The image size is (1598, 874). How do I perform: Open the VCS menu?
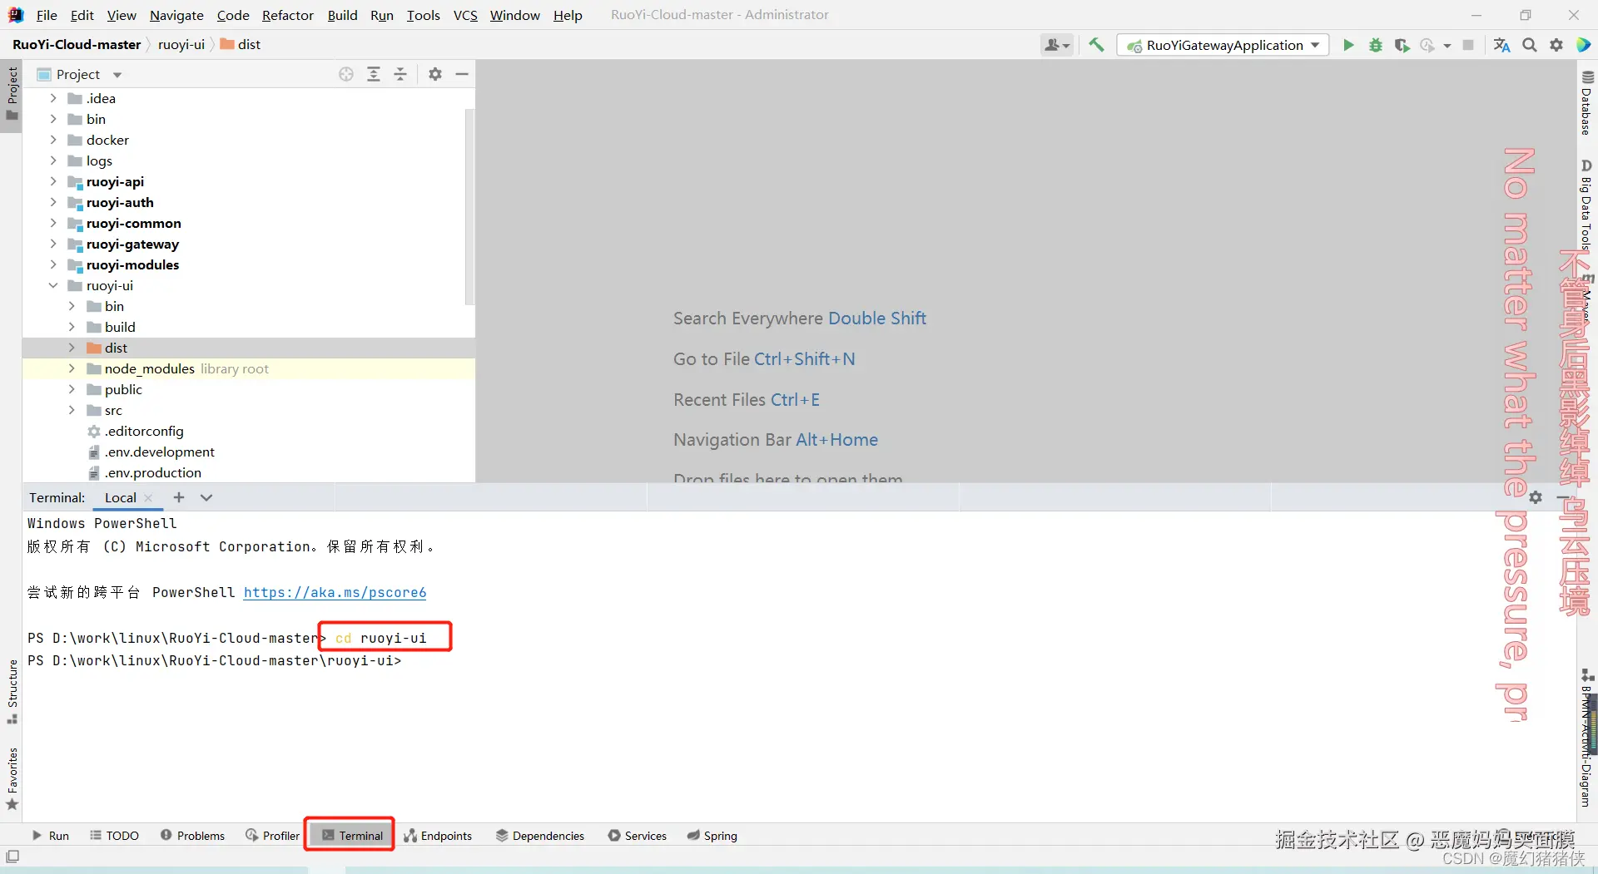(465, 15)
